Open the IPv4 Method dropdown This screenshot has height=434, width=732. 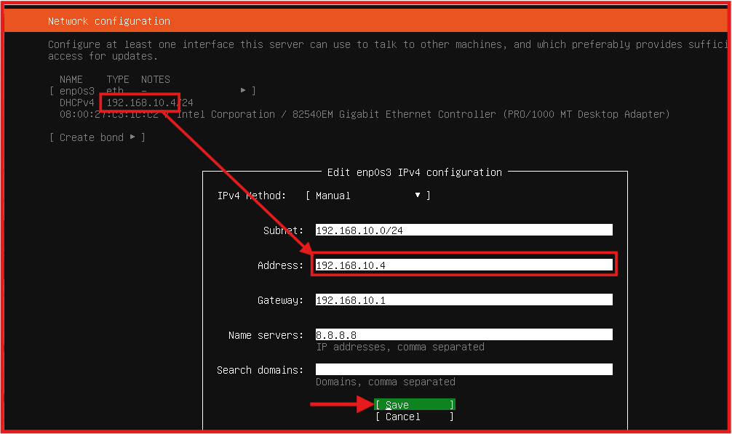pyautogui.click(x=367, y=196)
